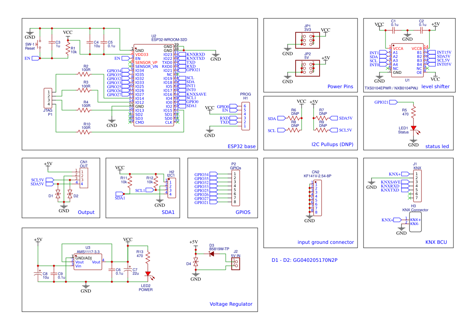Viewport: 467px width, 330px height.
Task: Pick resistor R10 100R symbol
Action: tap(84, 132)
